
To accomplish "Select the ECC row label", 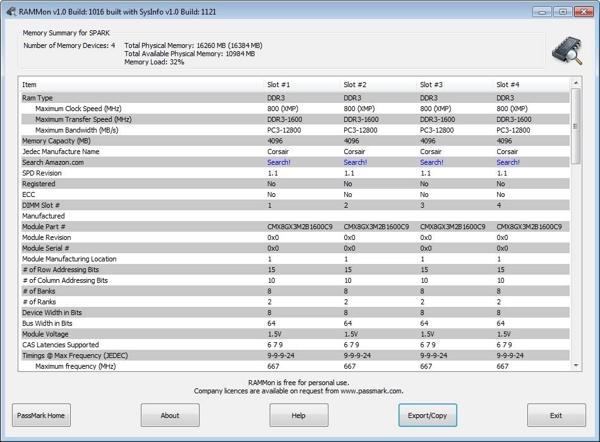I will [28, 194].
